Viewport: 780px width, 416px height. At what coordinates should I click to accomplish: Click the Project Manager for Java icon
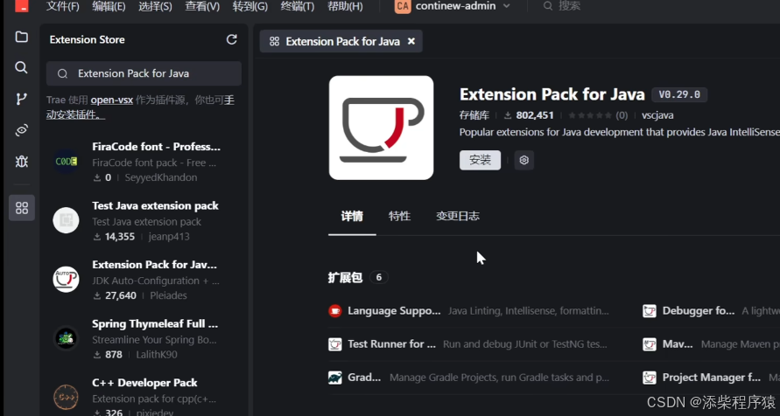click(x=650, y=378)
